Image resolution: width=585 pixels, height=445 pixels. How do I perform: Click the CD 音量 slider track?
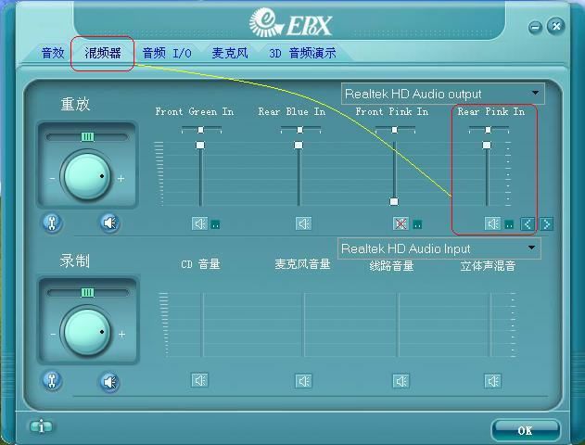click(203, 324)
